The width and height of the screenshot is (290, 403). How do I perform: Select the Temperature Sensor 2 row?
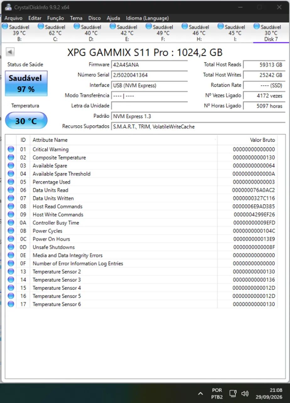click(141, 272)
